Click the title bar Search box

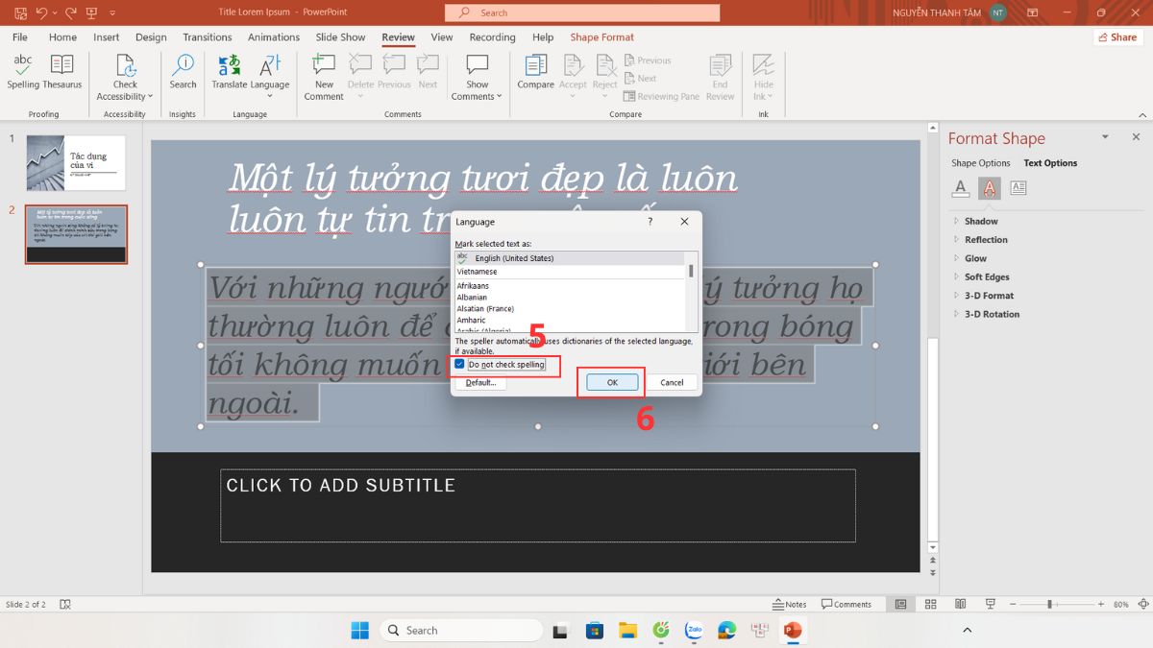(582, 12)
